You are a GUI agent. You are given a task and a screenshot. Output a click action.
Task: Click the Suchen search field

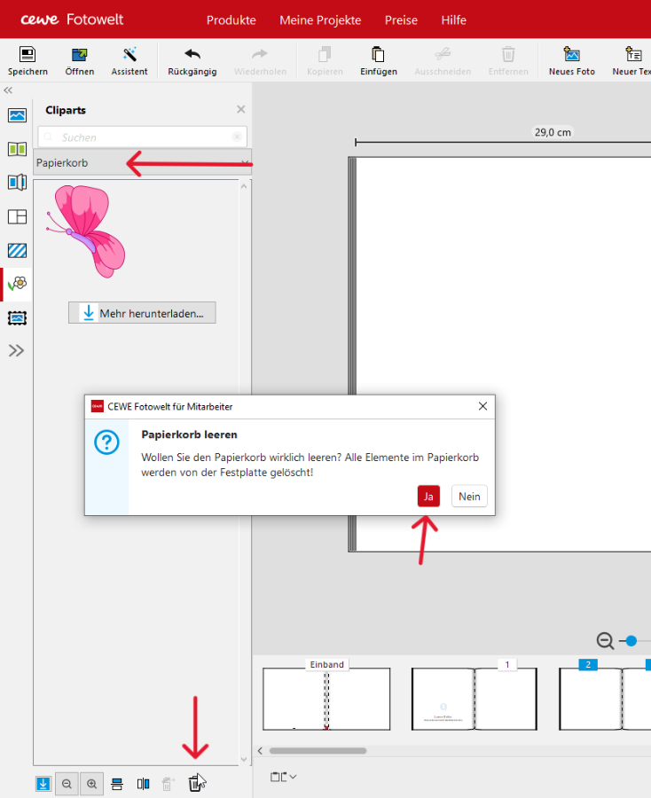tap(142, 137)
